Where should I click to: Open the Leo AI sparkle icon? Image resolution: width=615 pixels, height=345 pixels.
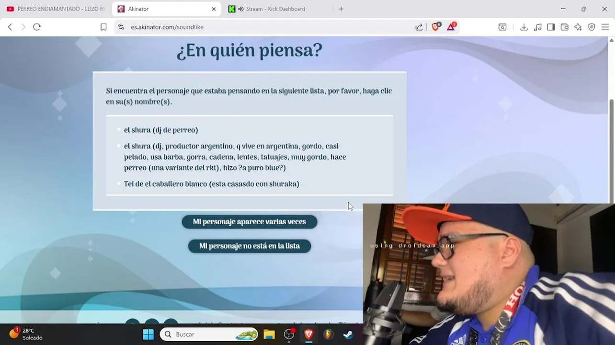[x=578, y=27]
